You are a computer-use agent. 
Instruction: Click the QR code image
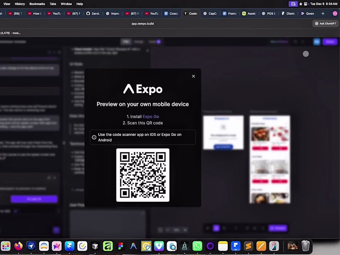tap(143, 175)
